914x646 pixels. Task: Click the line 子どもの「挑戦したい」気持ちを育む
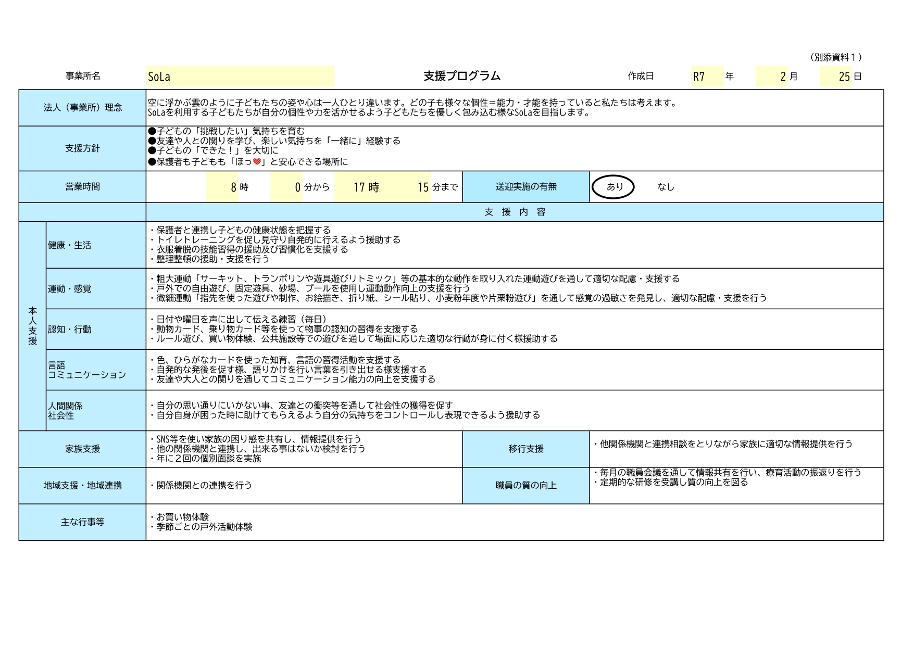pos(226,131)
